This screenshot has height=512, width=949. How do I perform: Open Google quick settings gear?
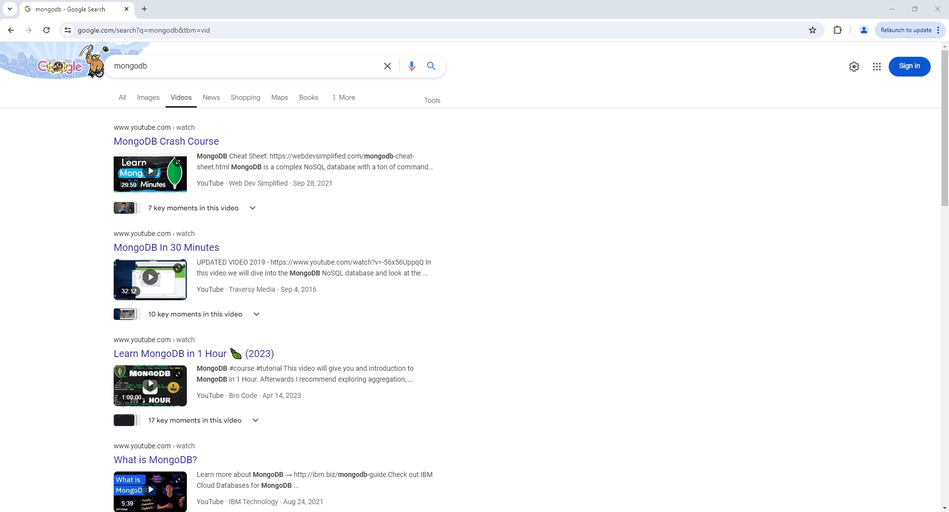pos(854,66)
